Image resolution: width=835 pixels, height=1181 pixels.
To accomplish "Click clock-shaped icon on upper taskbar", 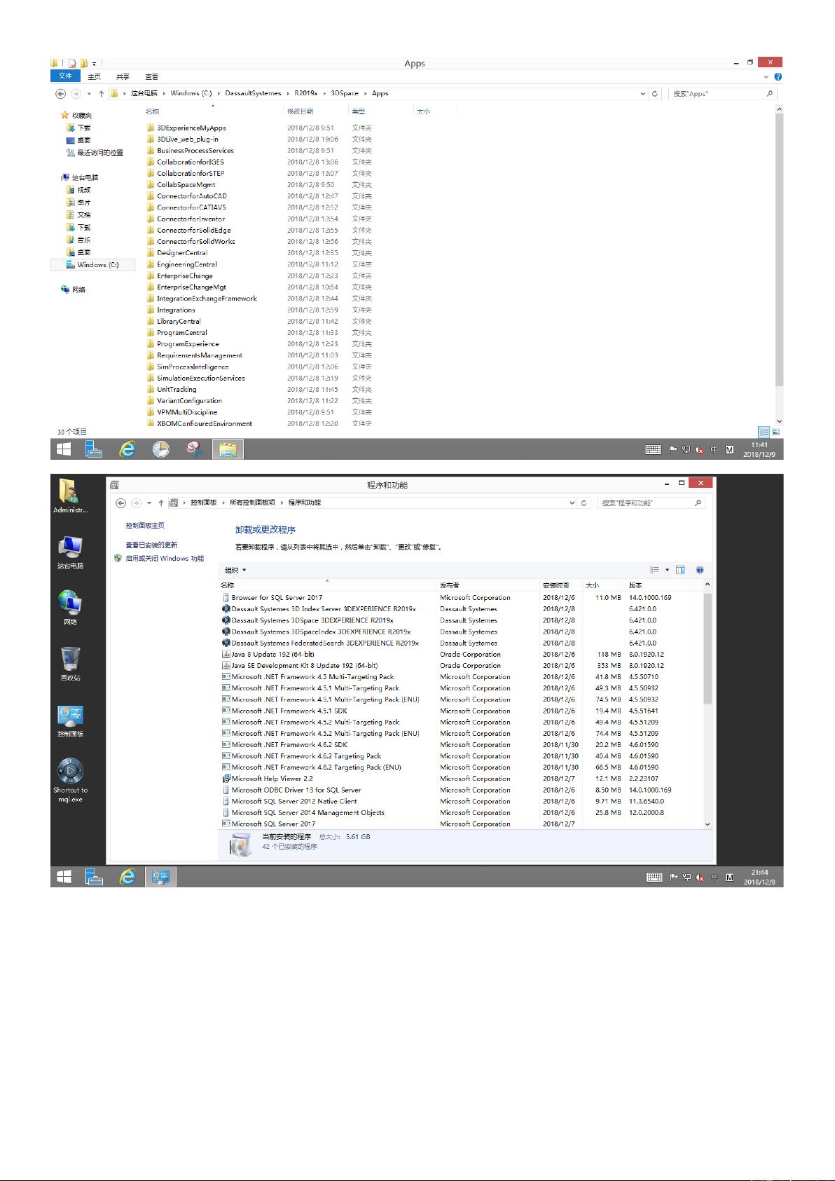I will point(161,449).
